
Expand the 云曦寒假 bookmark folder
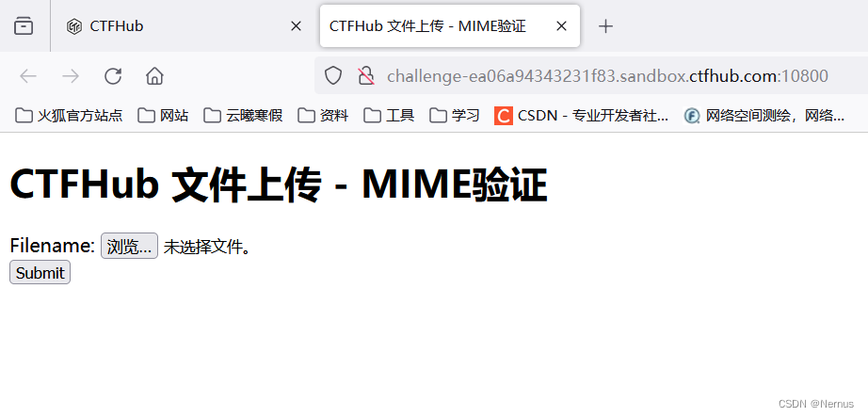[x=243, y=115]
